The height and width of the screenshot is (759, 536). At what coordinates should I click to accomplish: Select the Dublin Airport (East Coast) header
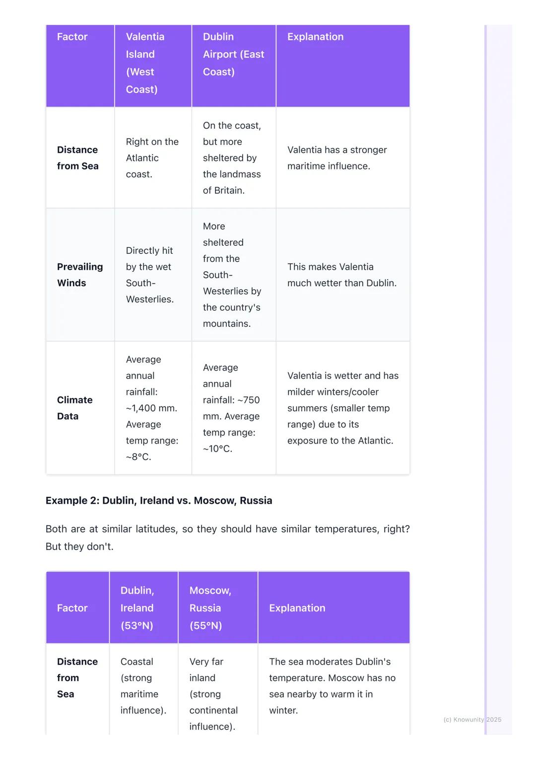coord(233,54)
